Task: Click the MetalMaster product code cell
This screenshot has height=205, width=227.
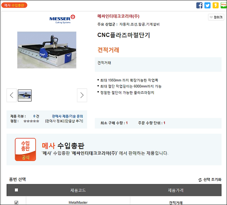Action: click(78, 202)
